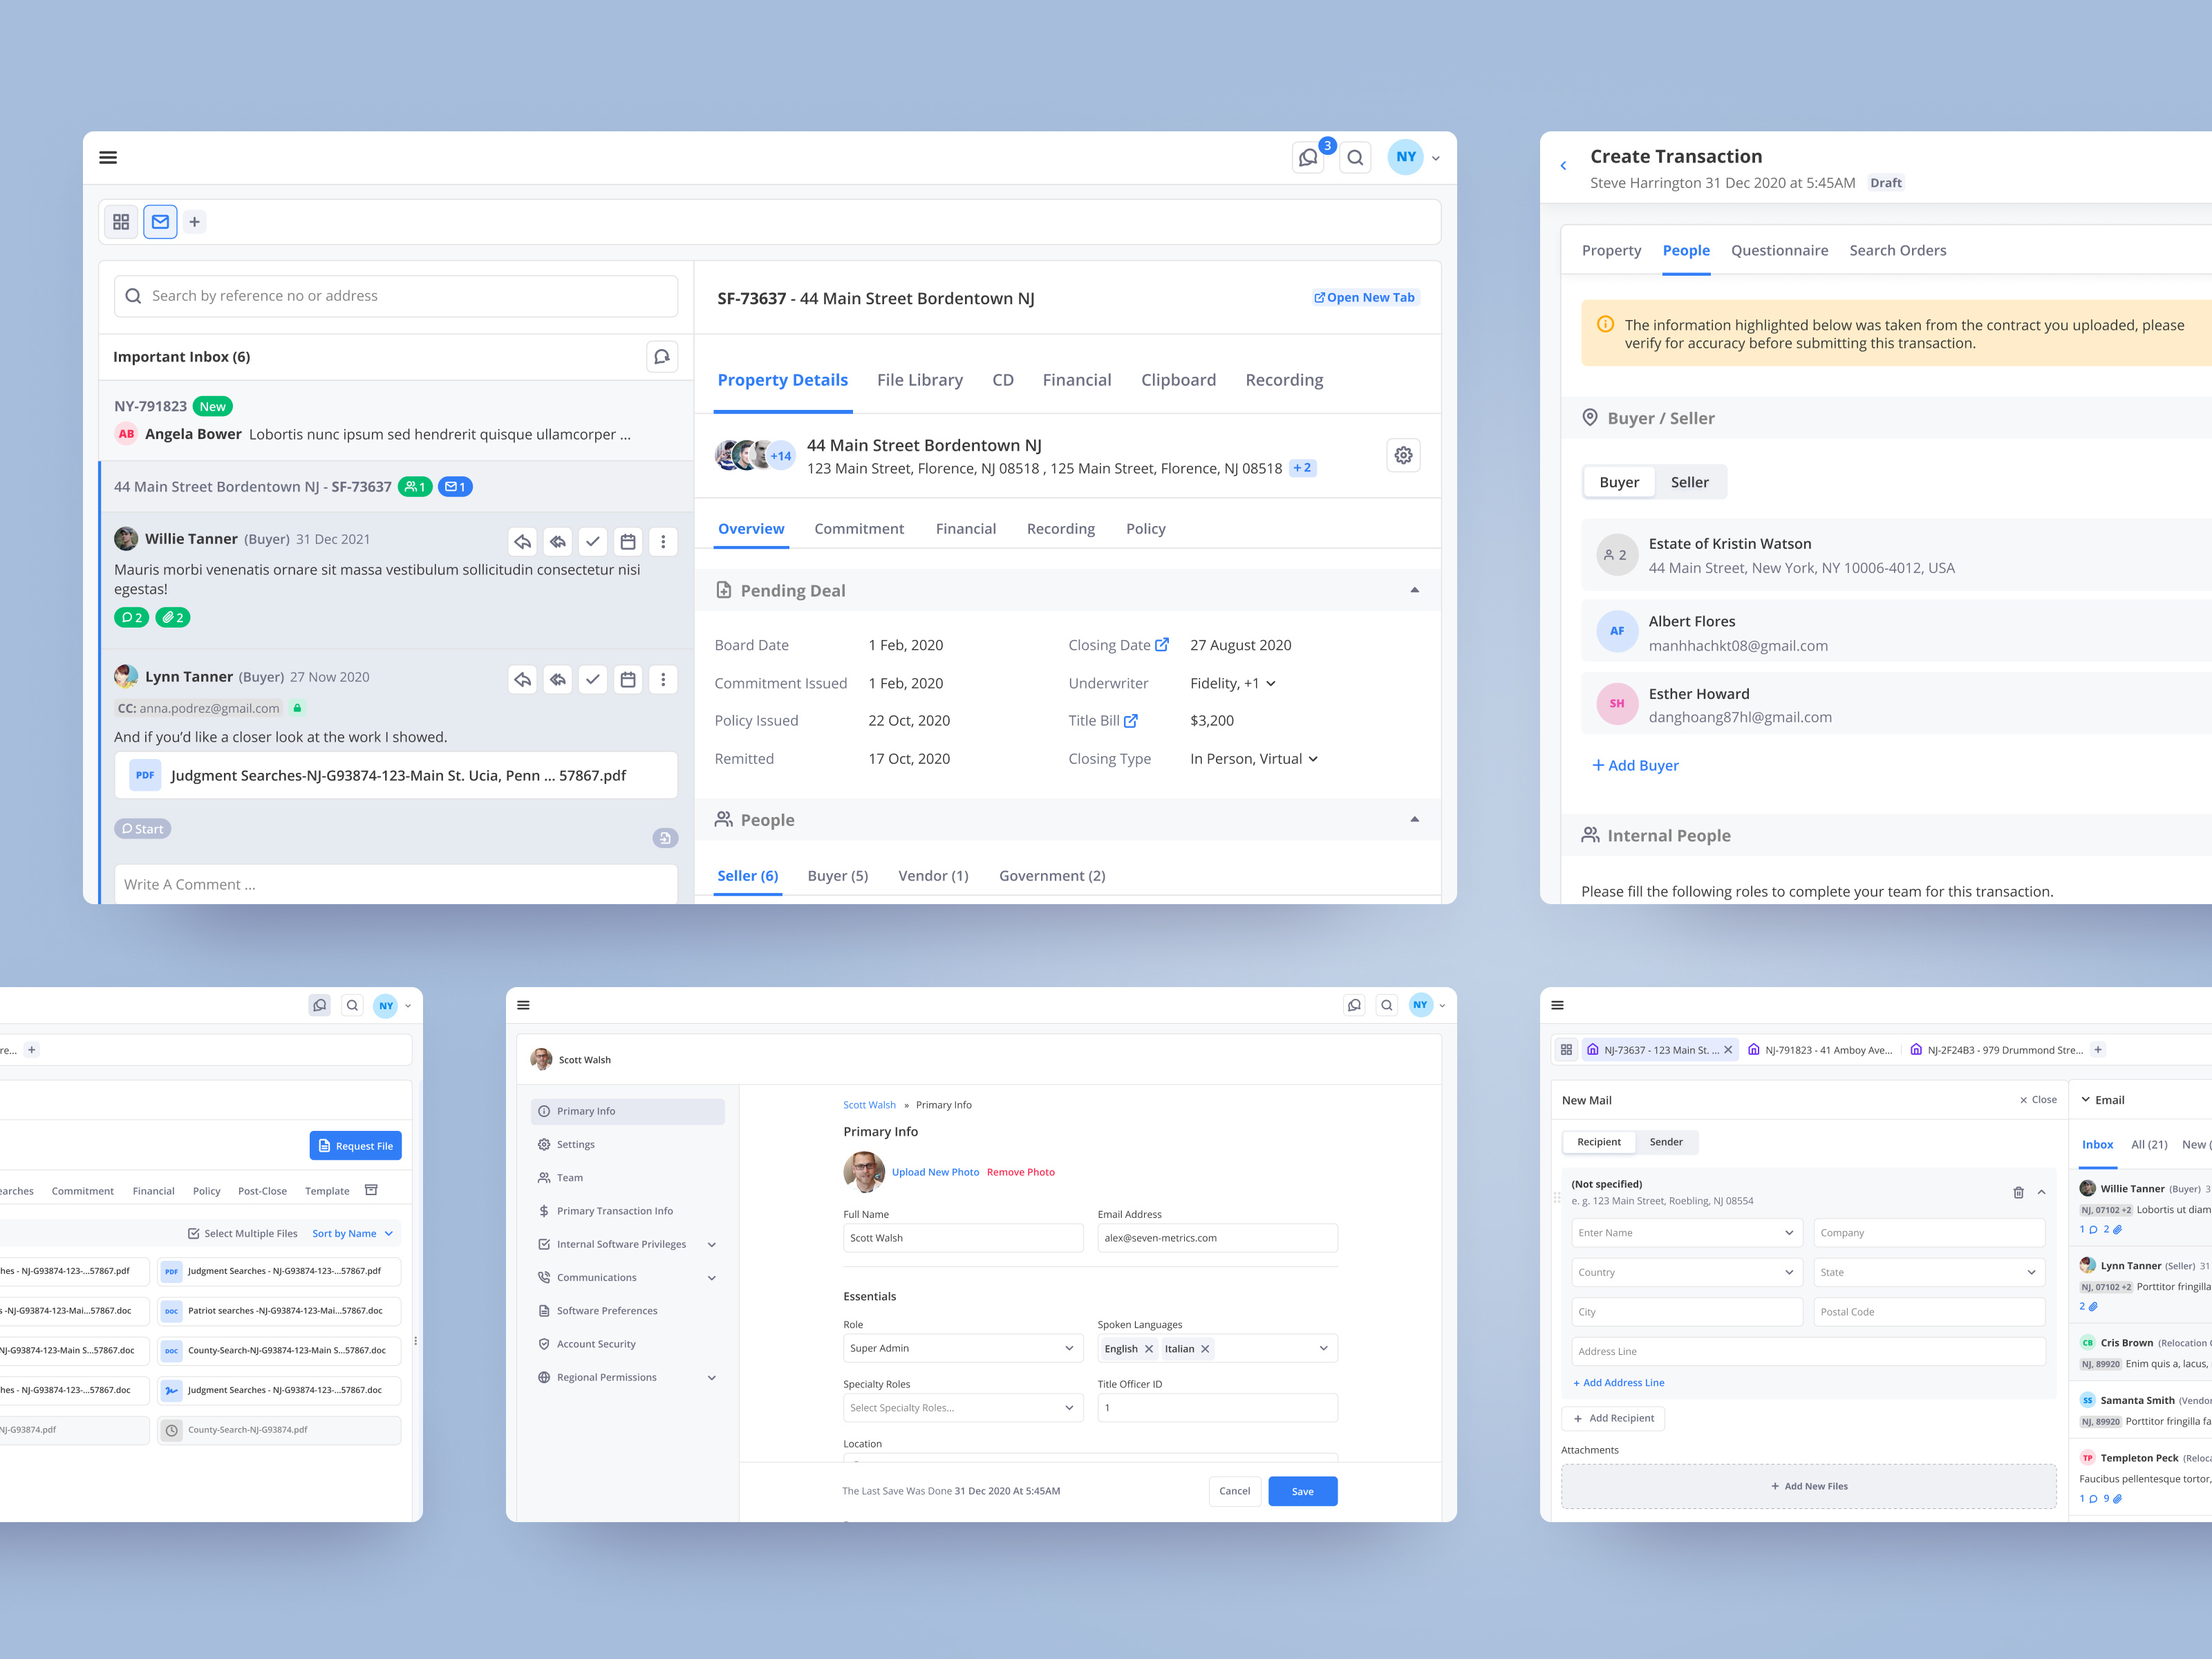Click the reply-all icon on Lynn Tanner's message
The image size is (2212, 1659).
(x=558, y=679)
